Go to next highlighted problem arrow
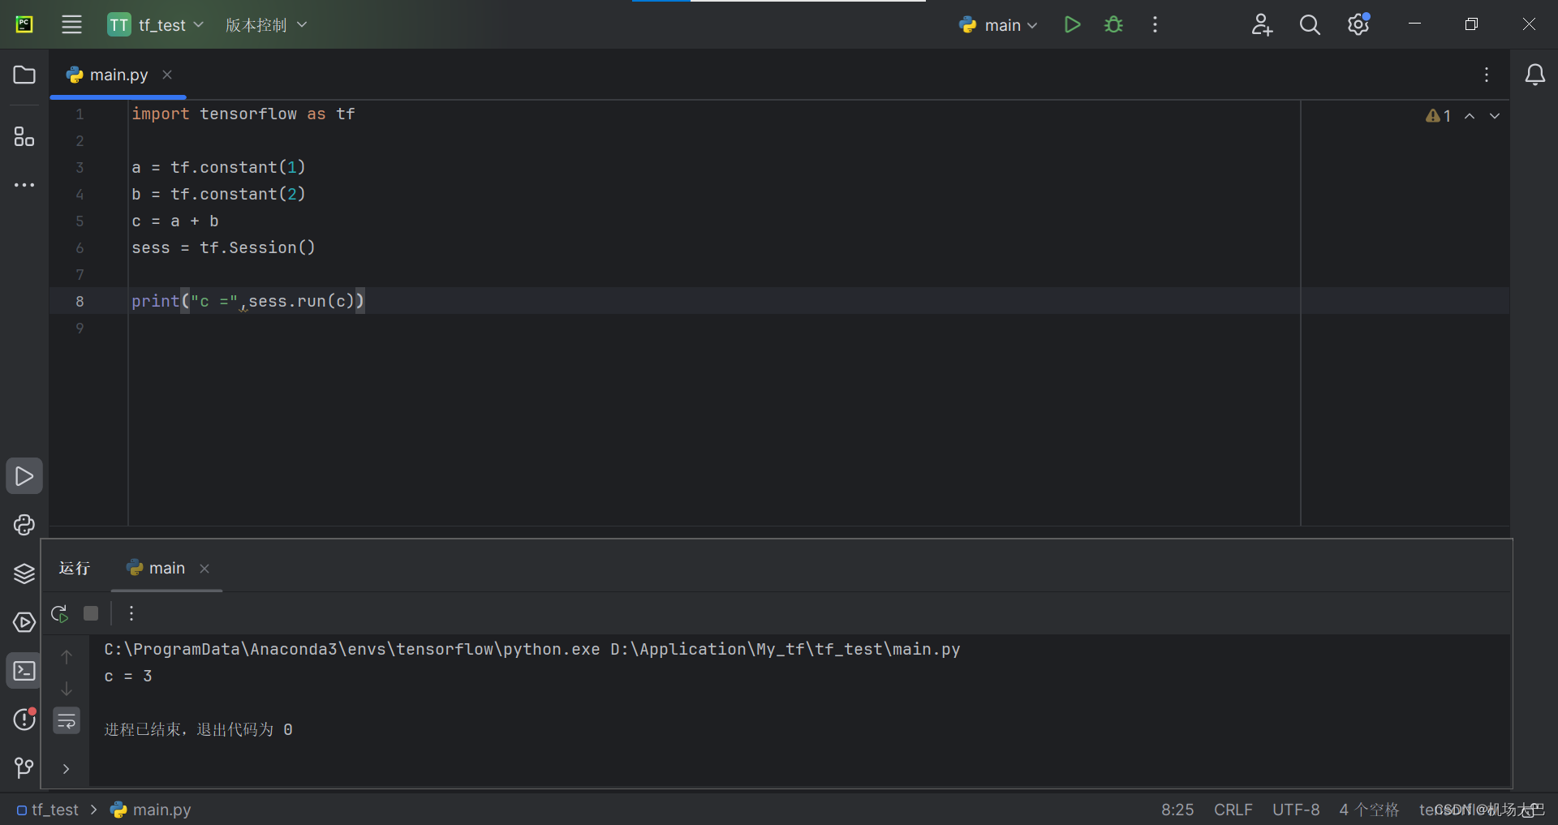1558x825 pixels. coord(1495,116)
